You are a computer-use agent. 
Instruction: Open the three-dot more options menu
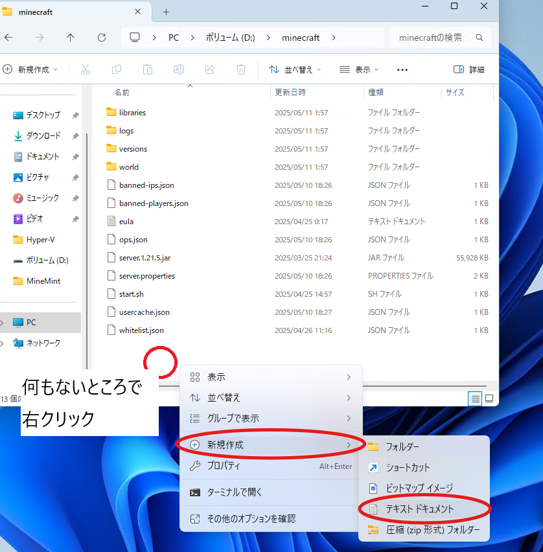tap(402, 70)
